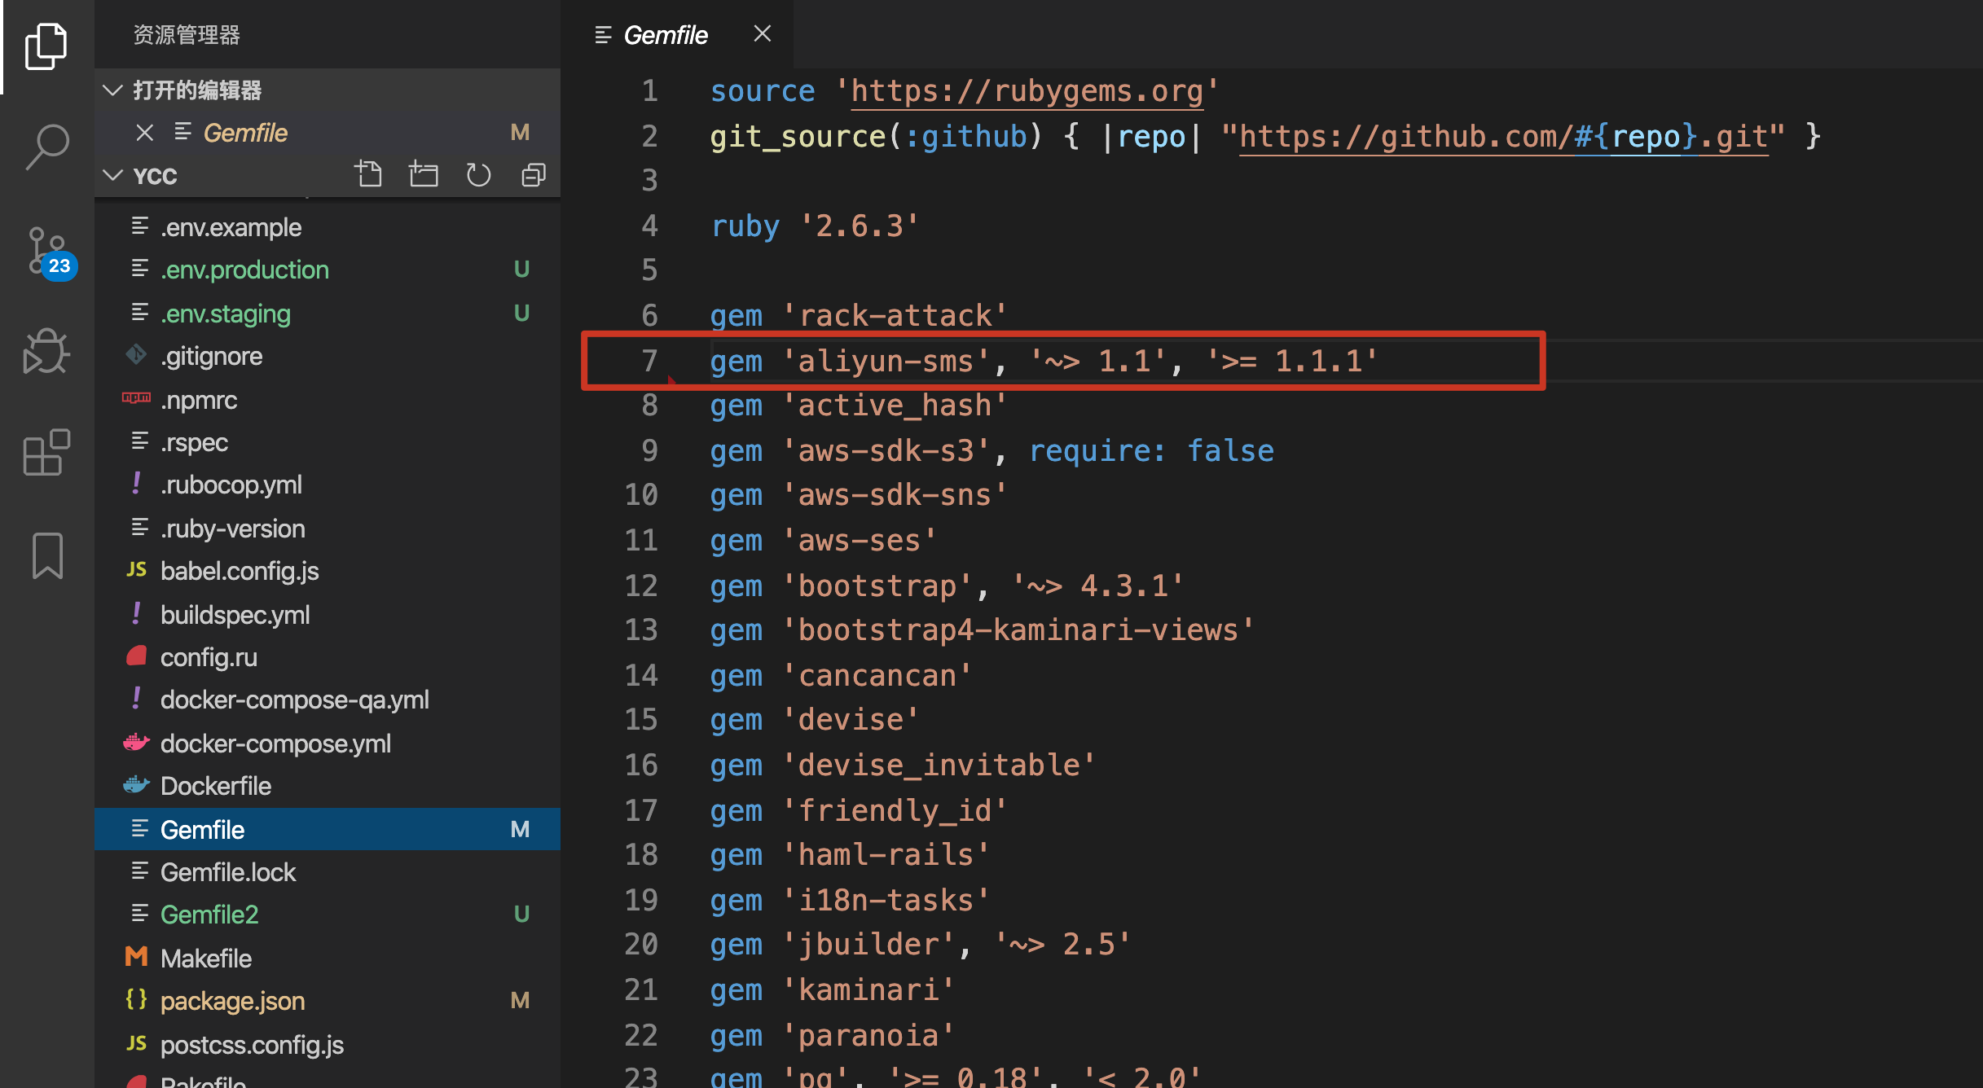
Task: Close Gemfile in open editors list
Action: coord(145,133)
